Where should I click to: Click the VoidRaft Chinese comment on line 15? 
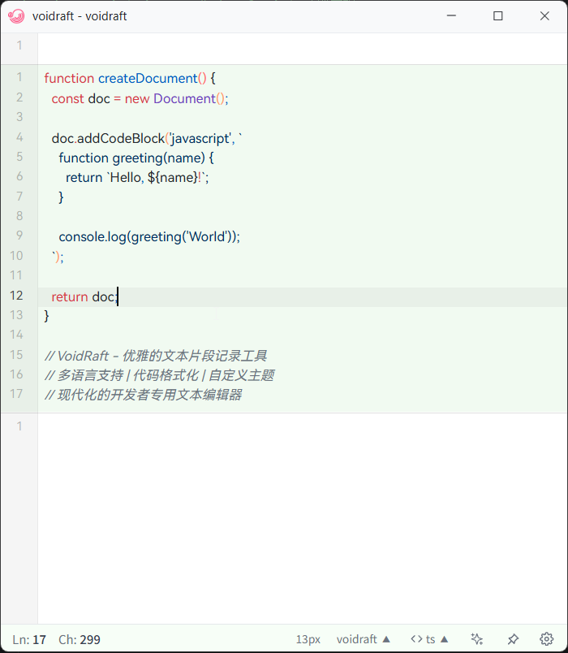click(x=157, y=356)
